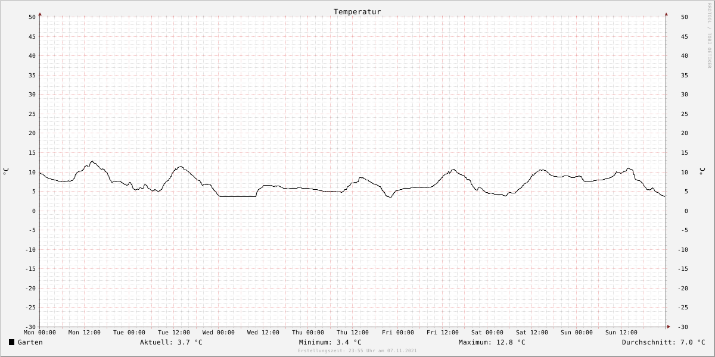Screen dimensions: 715x357
Task: Click the red arrow atop right y-axis
Action: [666, 14]
